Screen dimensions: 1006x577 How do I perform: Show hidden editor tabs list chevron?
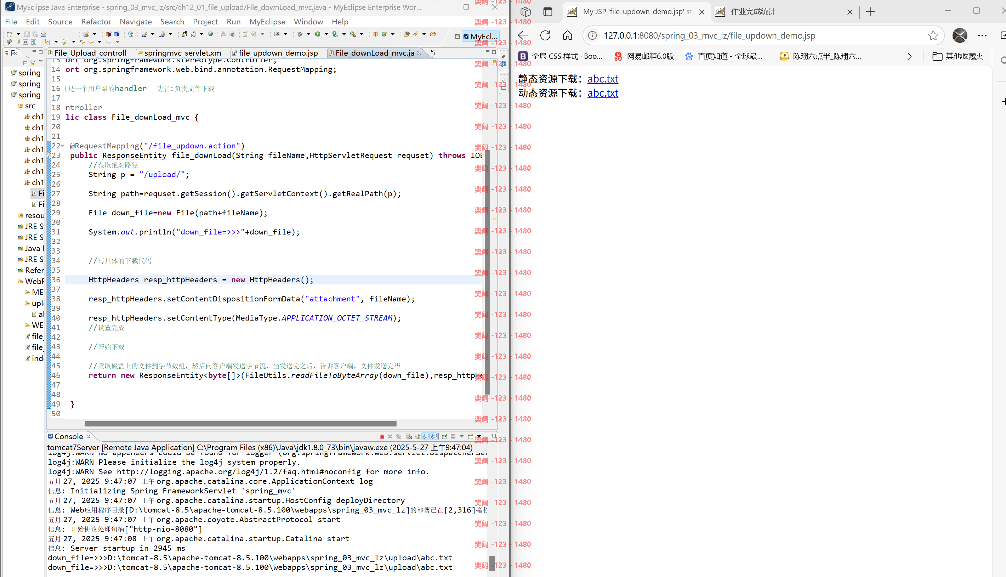[x=433, y=52]
